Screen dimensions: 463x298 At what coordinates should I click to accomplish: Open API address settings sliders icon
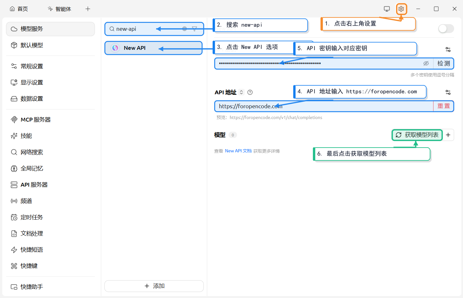[x=448, y=92]
